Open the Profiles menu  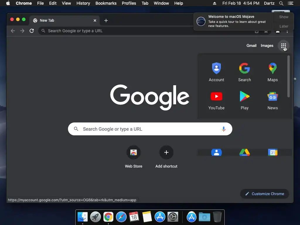(129, 3)
